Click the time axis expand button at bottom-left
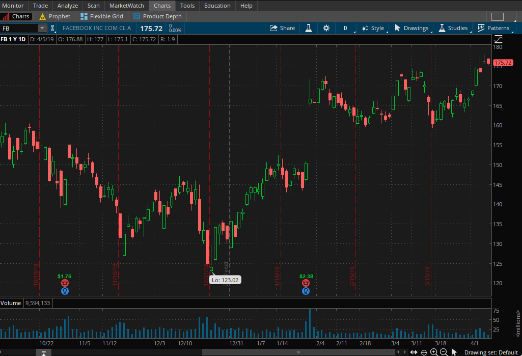The image size is (522, 356). click(x=44, y=352)
